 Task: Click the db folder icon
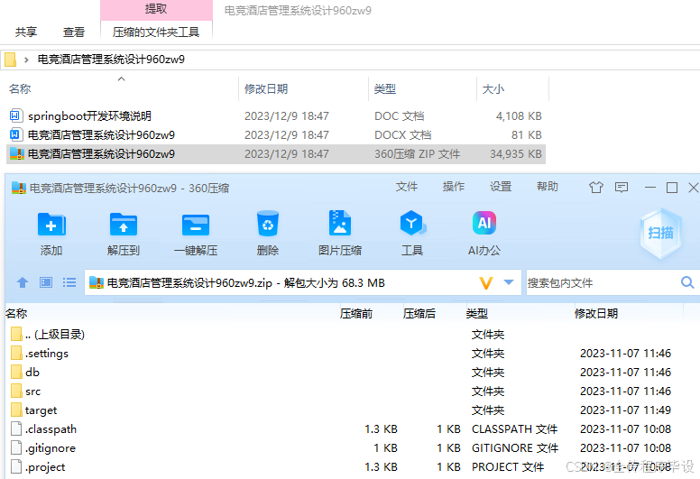[x=16, y=372]
